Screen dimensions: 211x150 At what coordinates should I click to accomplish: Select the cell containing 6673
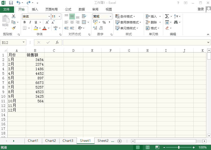(35, 83)
